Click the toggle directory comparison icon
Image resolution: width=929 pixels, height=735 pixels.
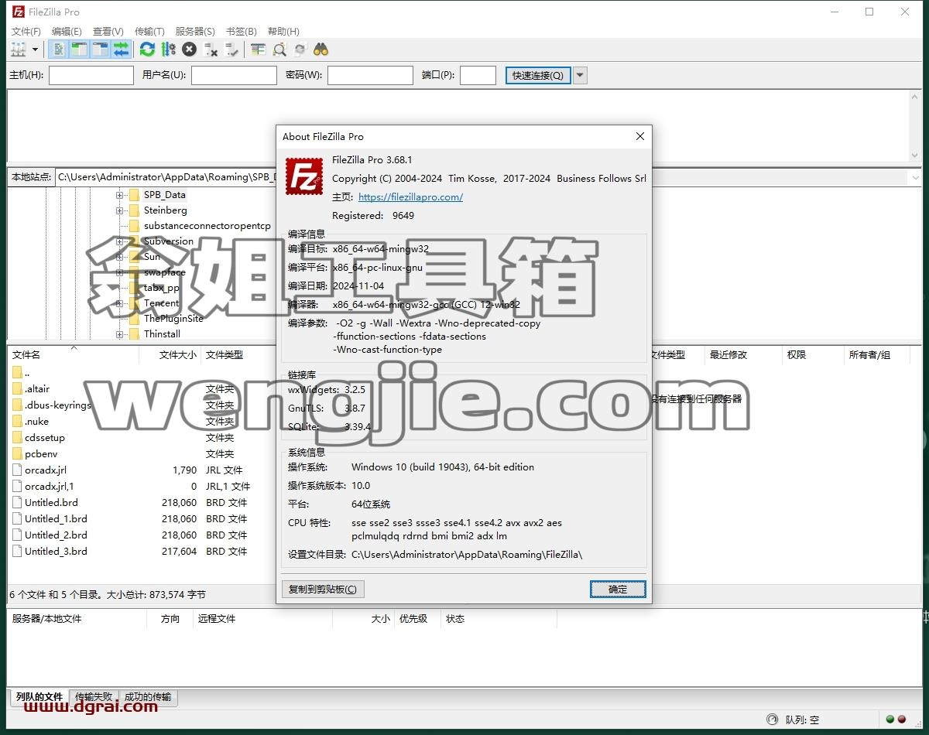coord(279,50)
